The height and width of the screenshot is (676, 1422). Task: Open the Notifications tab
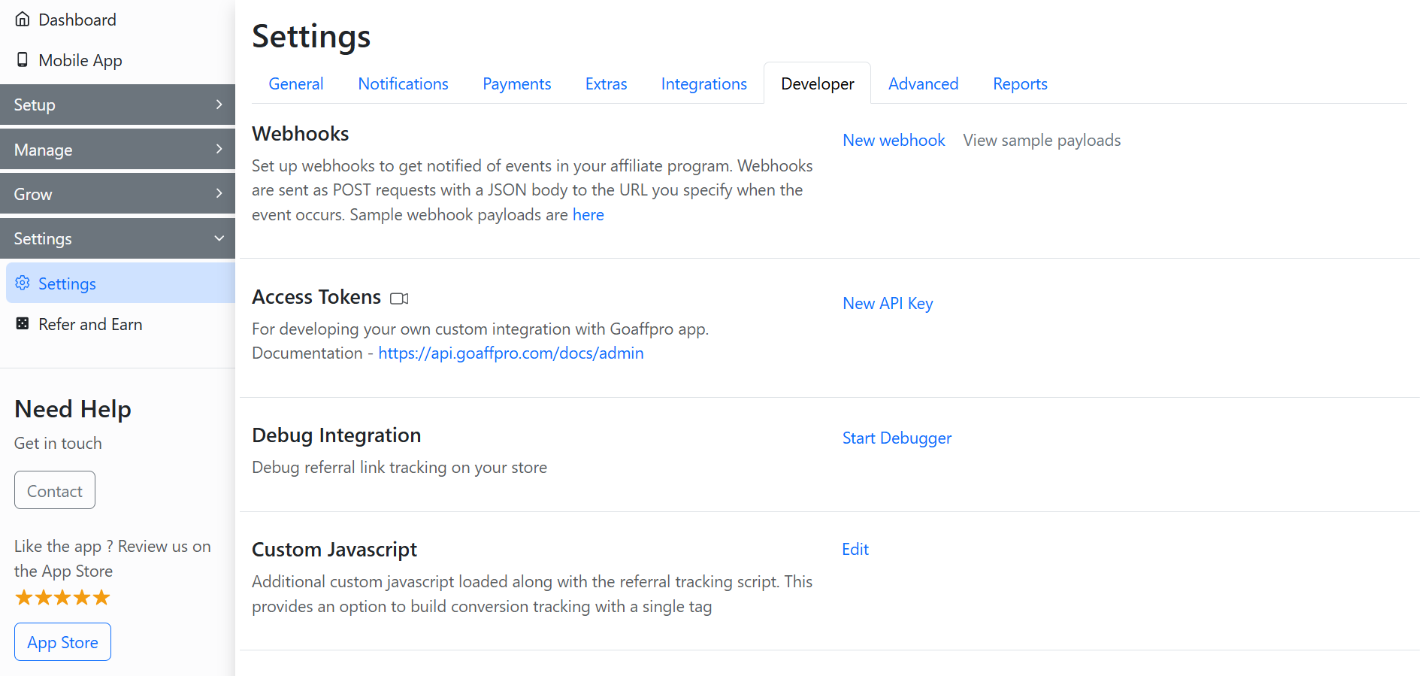(x=403, y=84)
